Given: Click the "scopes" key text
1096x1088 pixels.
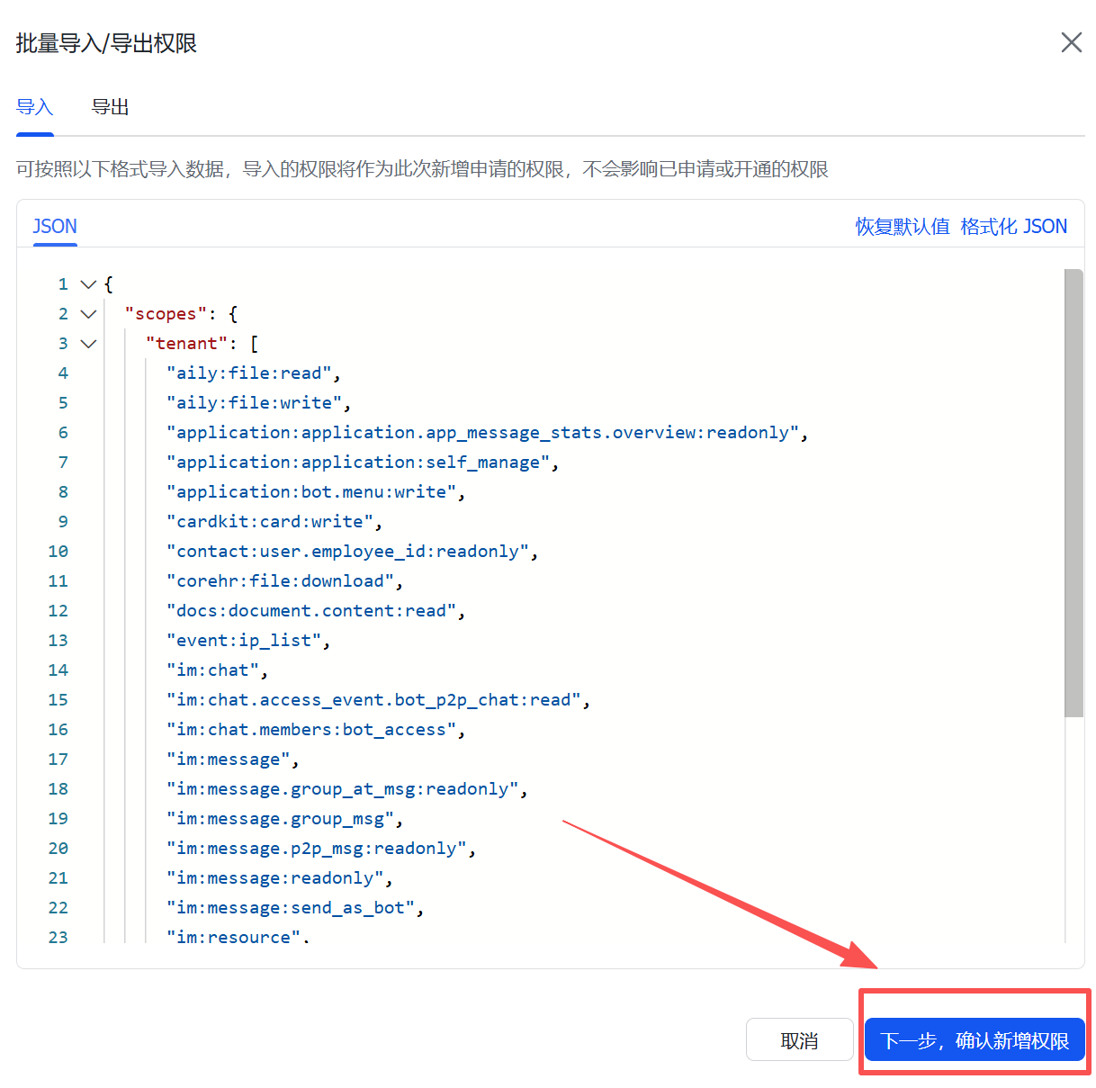Looking at the screenshot, I should click(166, 314).
